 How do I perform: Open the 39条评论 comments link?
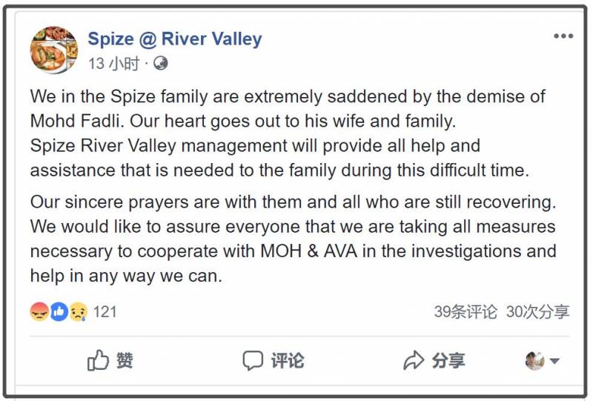click(466, 312)
